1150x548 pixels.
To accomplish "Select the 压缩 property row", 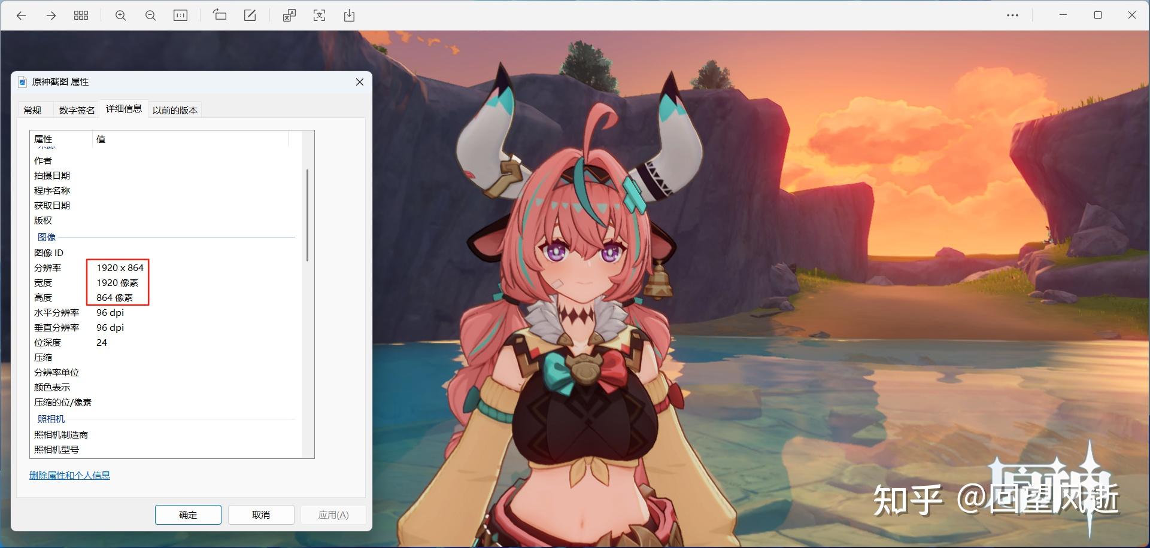I will [166, 357].
